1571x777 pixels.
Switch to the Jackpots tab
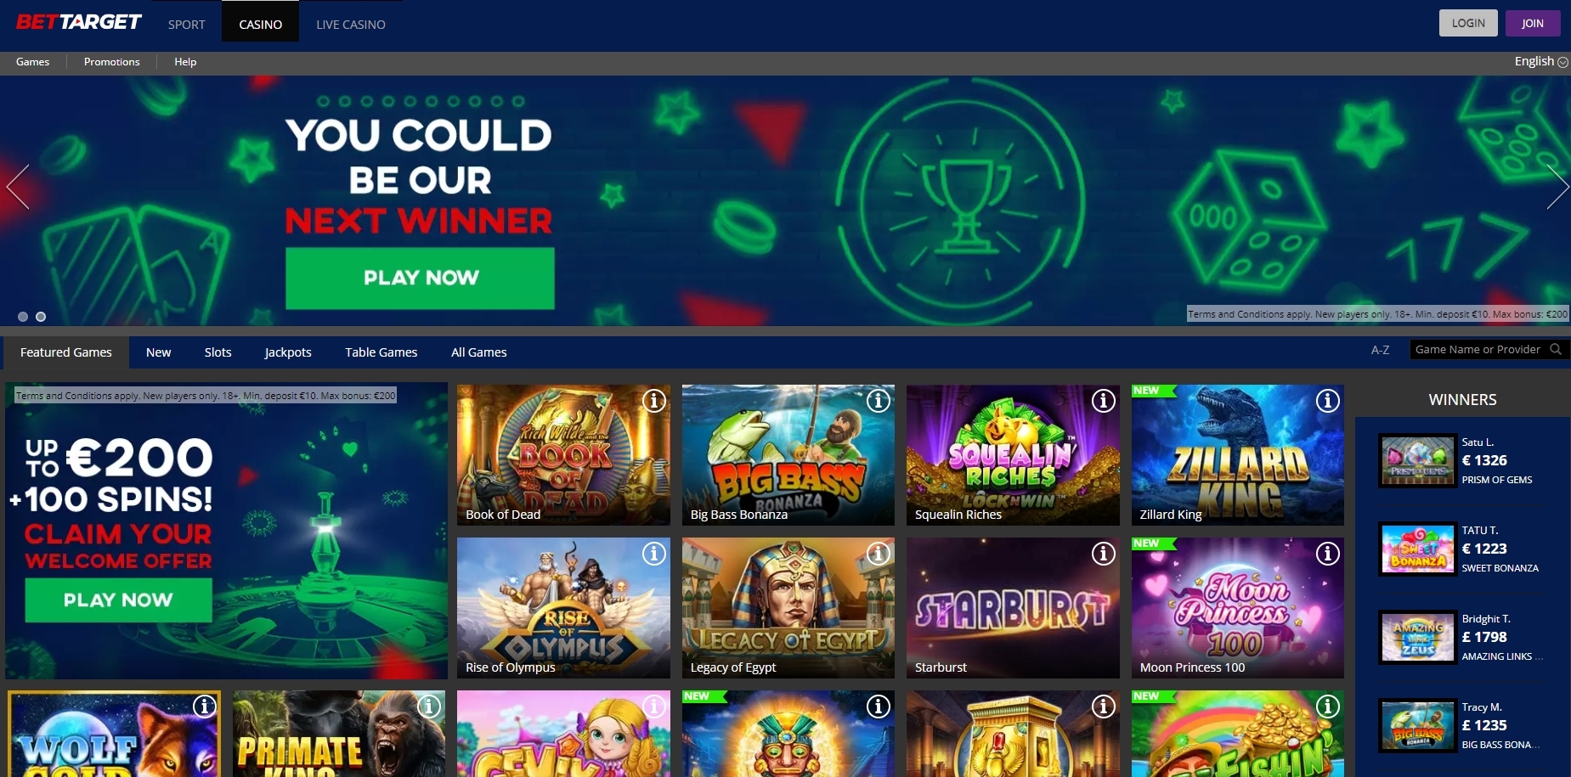[288, 352]
